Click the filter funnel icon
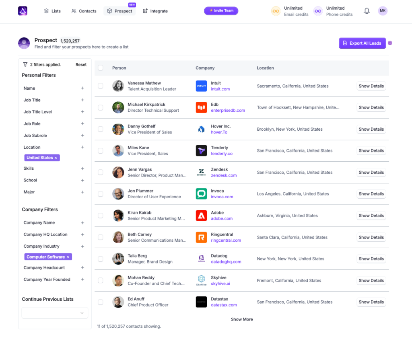 25,65
